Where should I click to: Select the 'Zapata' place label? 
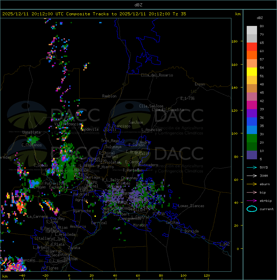click(74, 248)
